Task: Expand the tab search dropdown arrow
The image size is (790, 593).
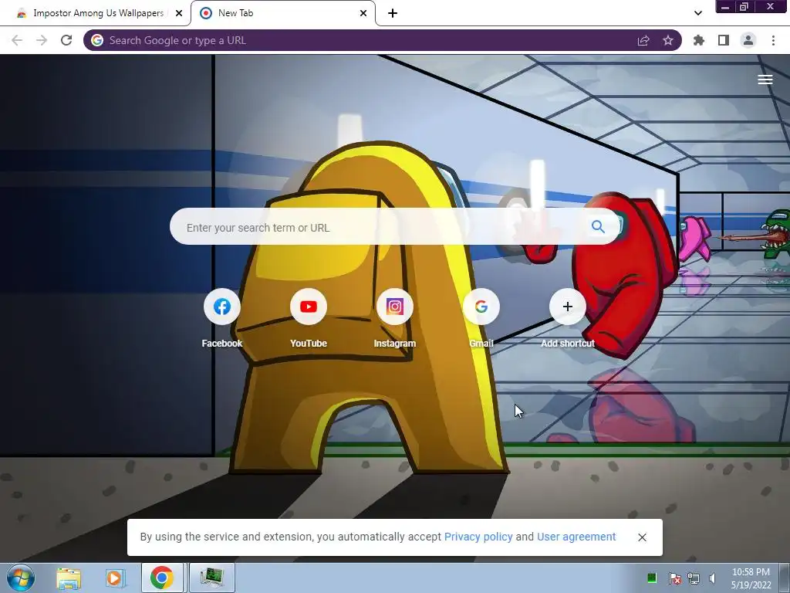Action: point(697,13)
